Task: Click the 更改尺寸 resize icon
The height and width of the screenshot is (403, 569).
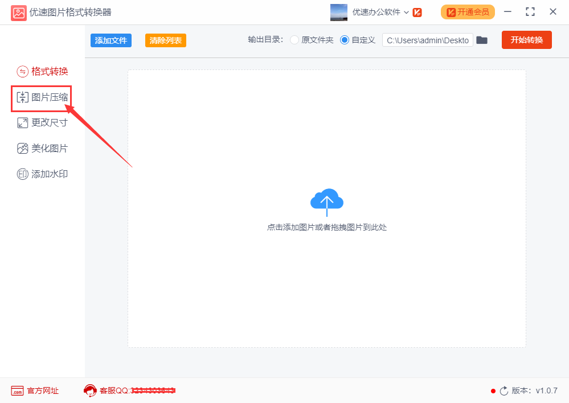Action: pyautogui.click(x=23, y=123)
